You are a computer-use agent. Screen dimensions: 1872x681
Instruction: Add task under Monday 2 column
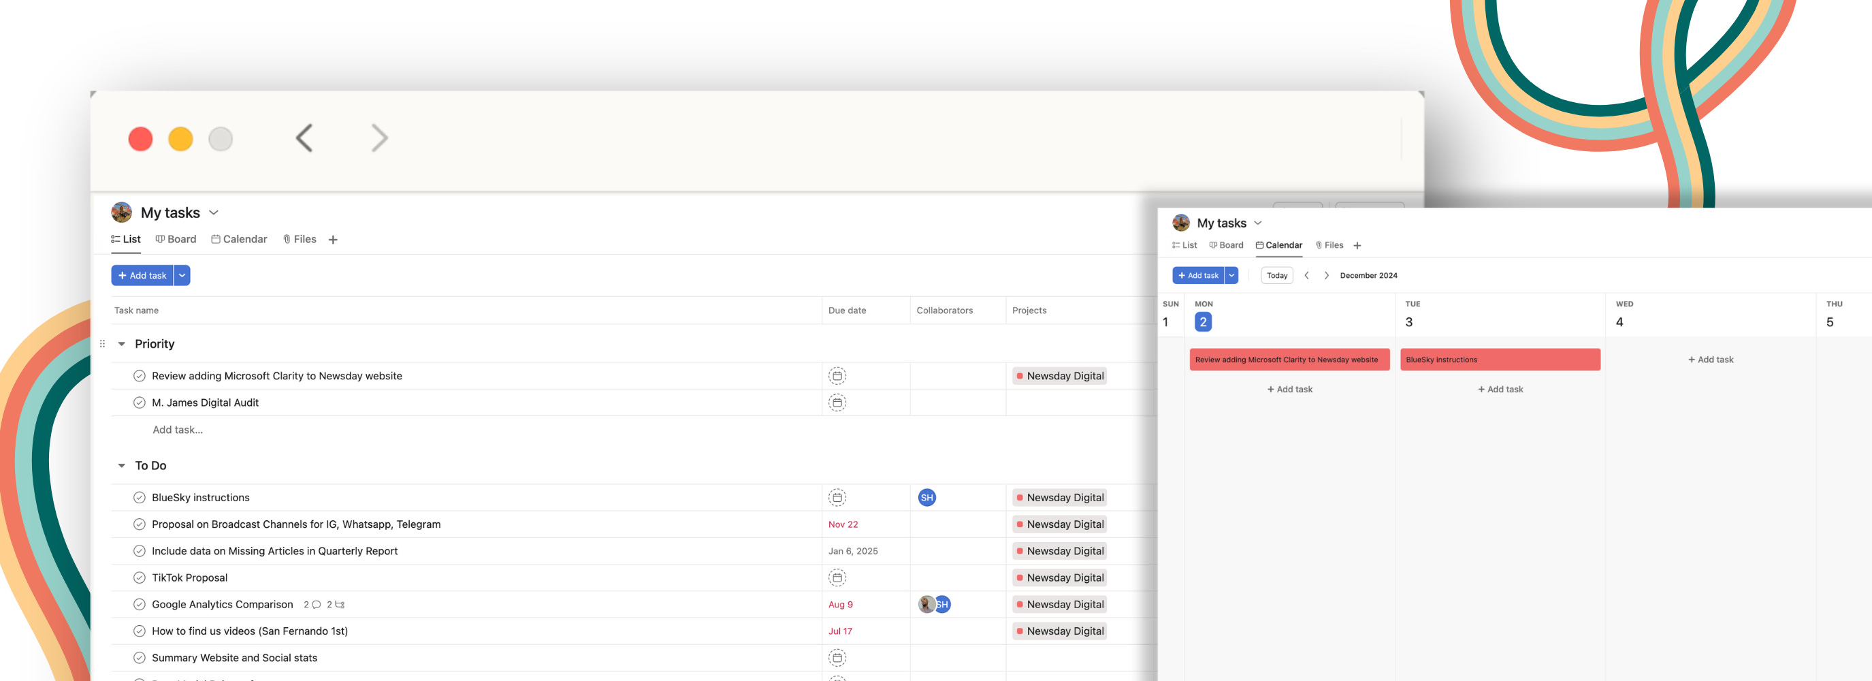[1290, 390]
